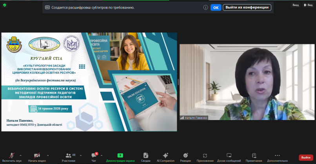Open the Примечания notes icon

coord(254,155)
